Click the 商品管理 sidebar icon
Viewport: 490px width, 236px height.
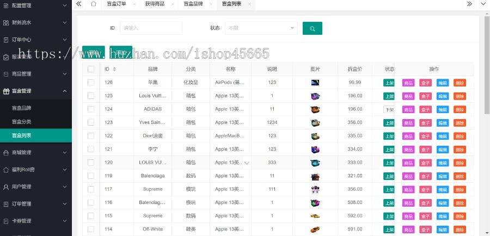(x=6, y=74)
